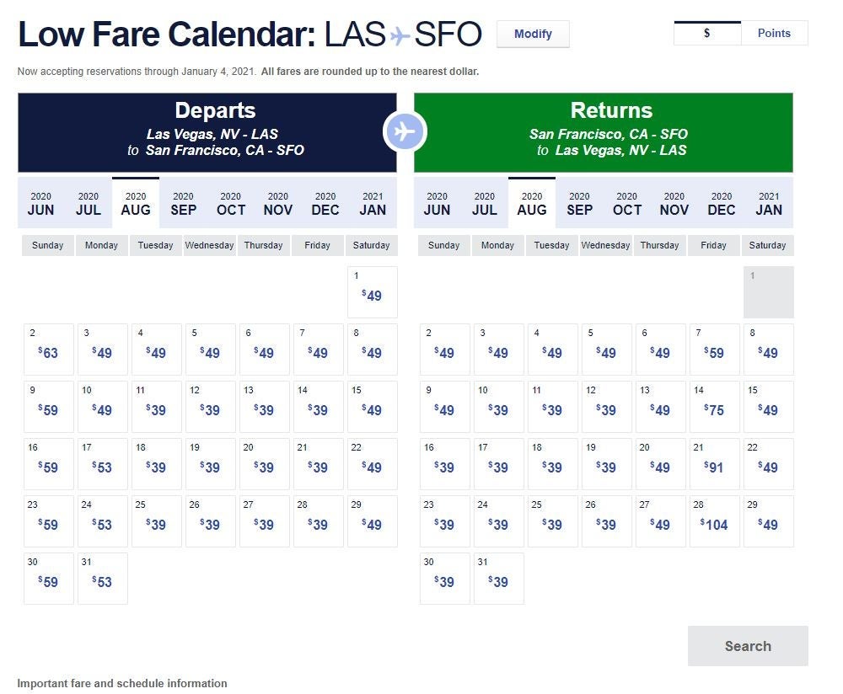The width and height of the screenshot is (843, 694).
Task: Select NOV 2020 tab under Departs
Action: (277, 204)
